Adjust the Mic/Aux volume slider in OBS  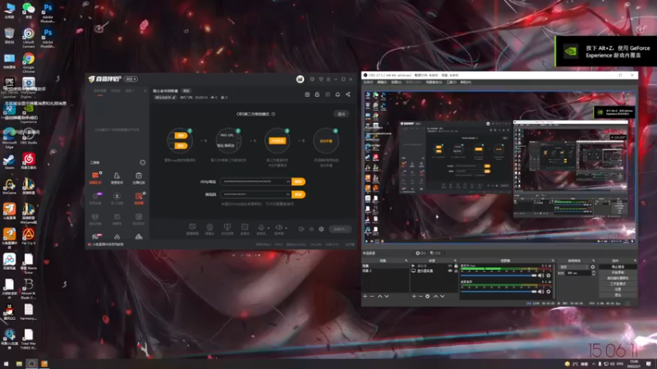(498, 276)
